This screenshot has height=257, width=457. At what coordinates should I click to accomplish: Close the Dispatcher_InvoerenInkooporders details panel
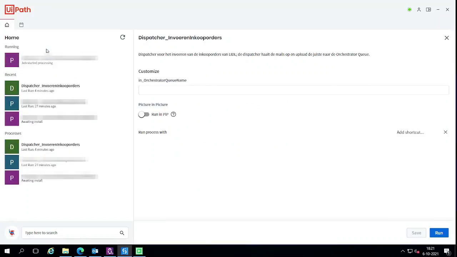446,38
